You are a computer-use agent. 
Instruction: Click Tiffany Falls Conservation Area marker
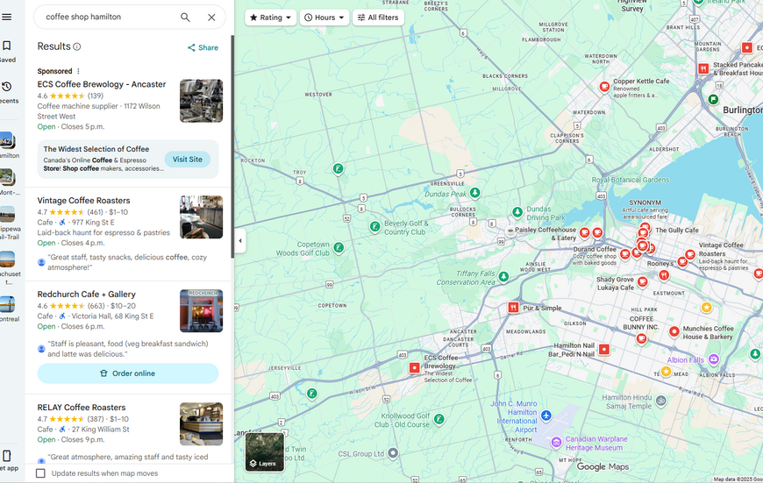(x=503, y=277)
